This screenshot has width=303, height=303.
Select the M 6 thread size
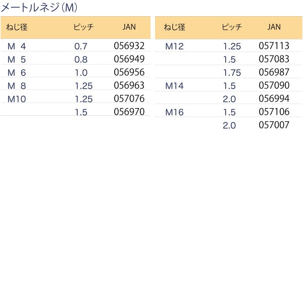pyautogui.click(x=17, y=72)
